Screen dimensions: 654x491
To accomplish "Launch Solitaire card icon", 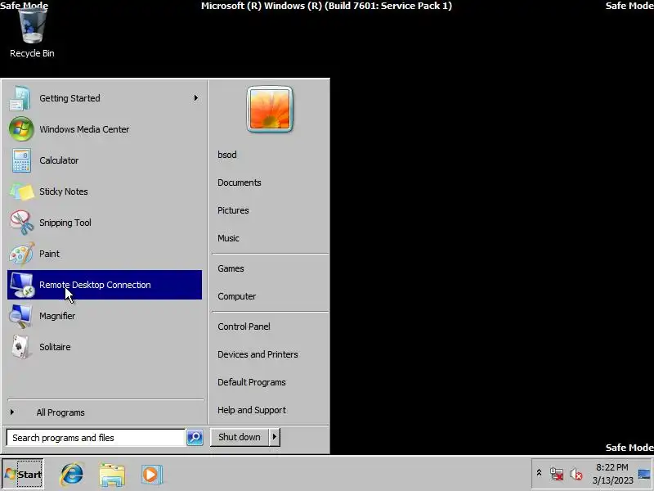I will pos(21,347).
